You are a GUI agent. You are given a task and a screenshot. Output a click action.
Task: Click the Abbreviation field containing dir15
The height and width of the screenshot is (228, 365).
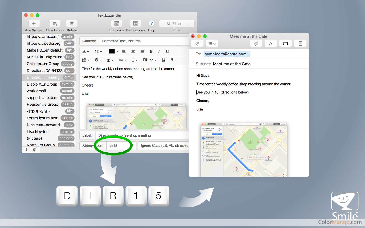click(121, 146)
